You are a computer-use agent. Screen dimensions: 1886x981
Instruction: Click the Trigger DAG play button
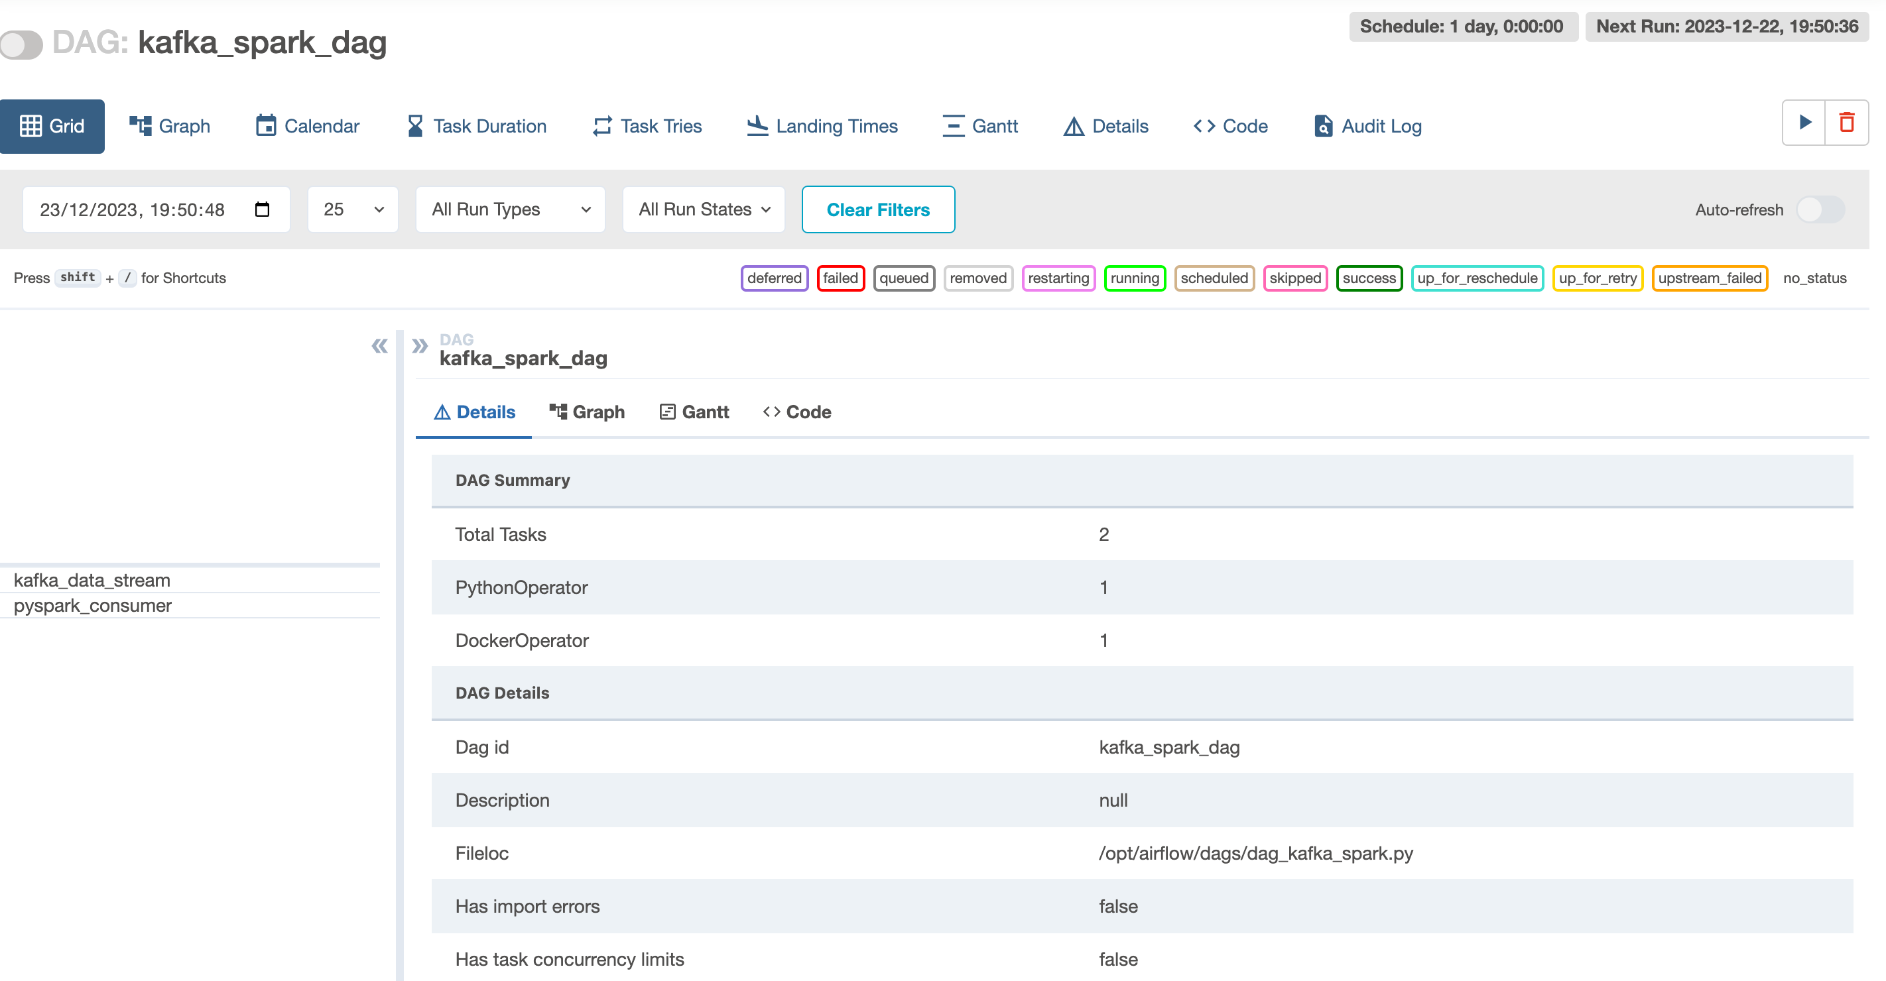[1804, 123]
